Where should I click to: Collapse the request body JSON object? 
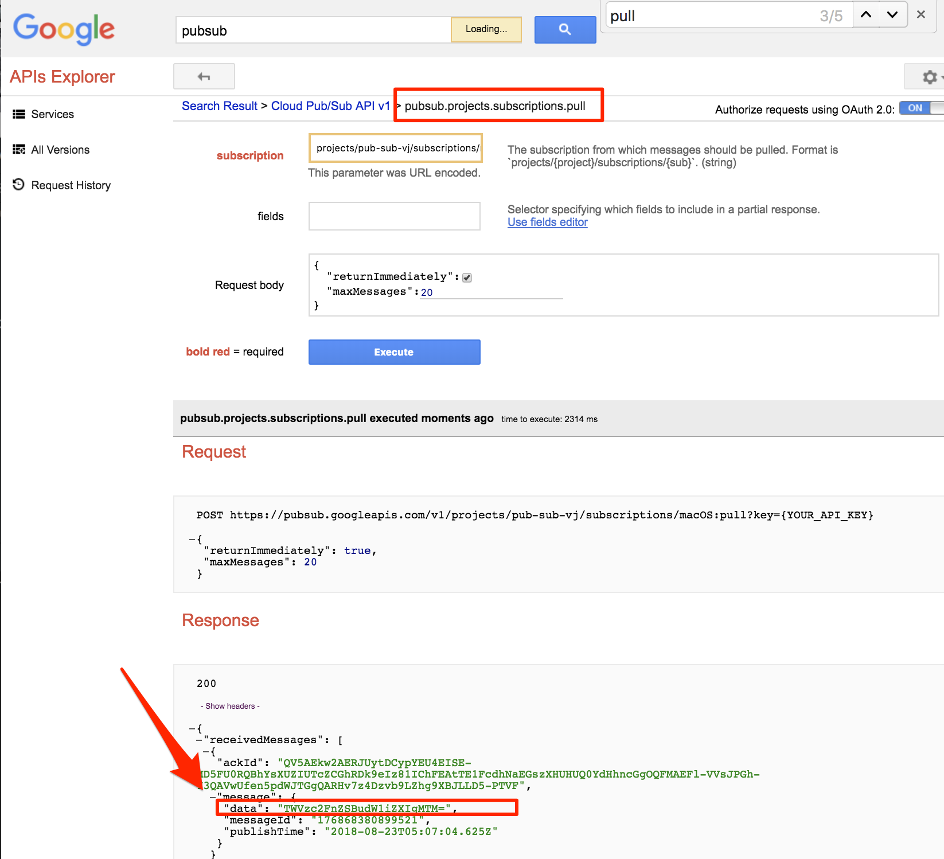tap(192, 539)
